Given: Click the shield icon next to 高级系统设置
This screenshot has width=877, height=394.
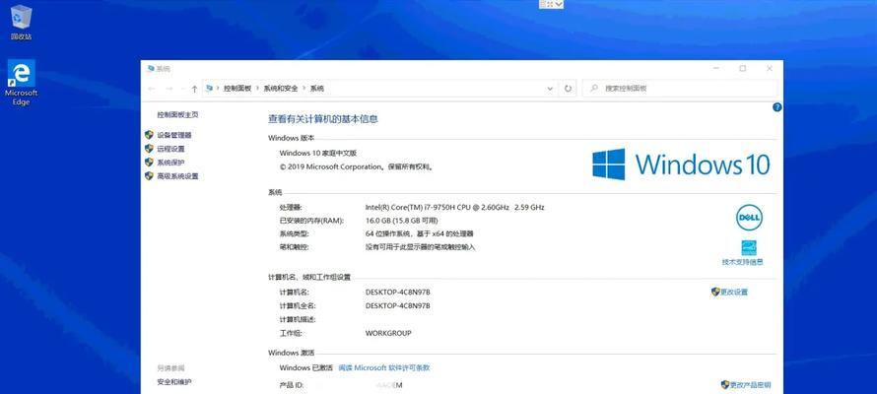Looking at the screenshot, I should pos(149,176).
